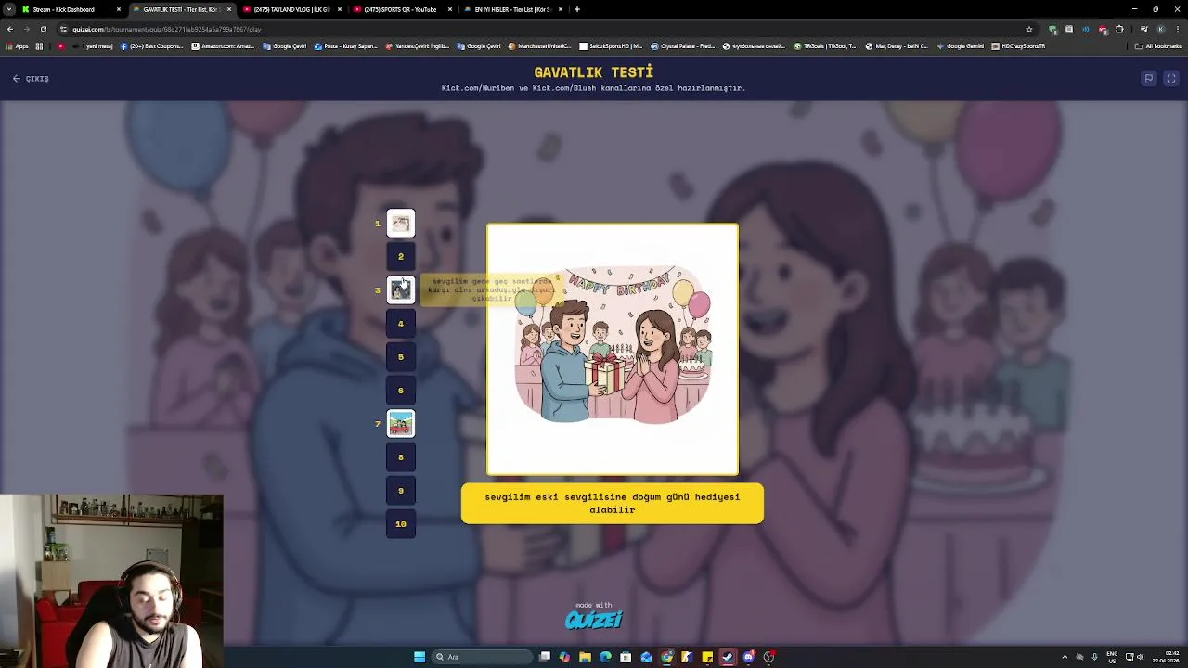1188x668 pixels.
Task: Open the tab search dropdown arrow
Action: [9, 9]
